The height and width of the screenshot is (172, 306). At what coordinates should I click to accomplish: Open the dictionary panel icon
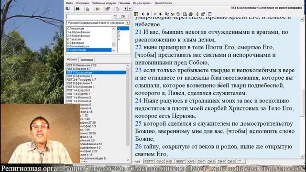click(87, 9)
